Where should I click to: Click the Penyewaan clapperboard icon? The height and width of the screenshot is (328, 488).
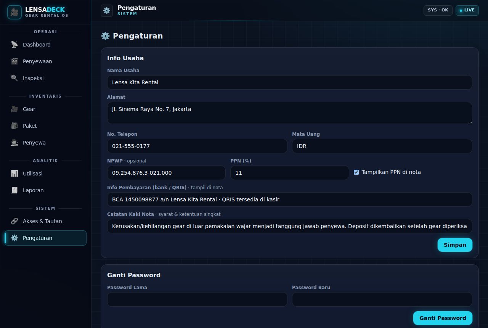pyautogui.click(x=14, y=61)
